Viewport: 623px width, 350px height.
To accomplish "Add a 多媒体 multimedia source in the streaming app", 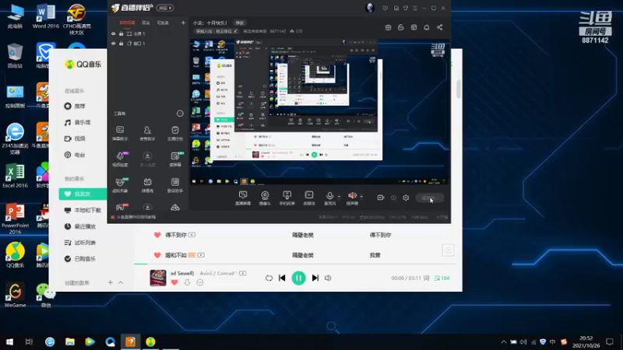I will (x=309, y=198).
